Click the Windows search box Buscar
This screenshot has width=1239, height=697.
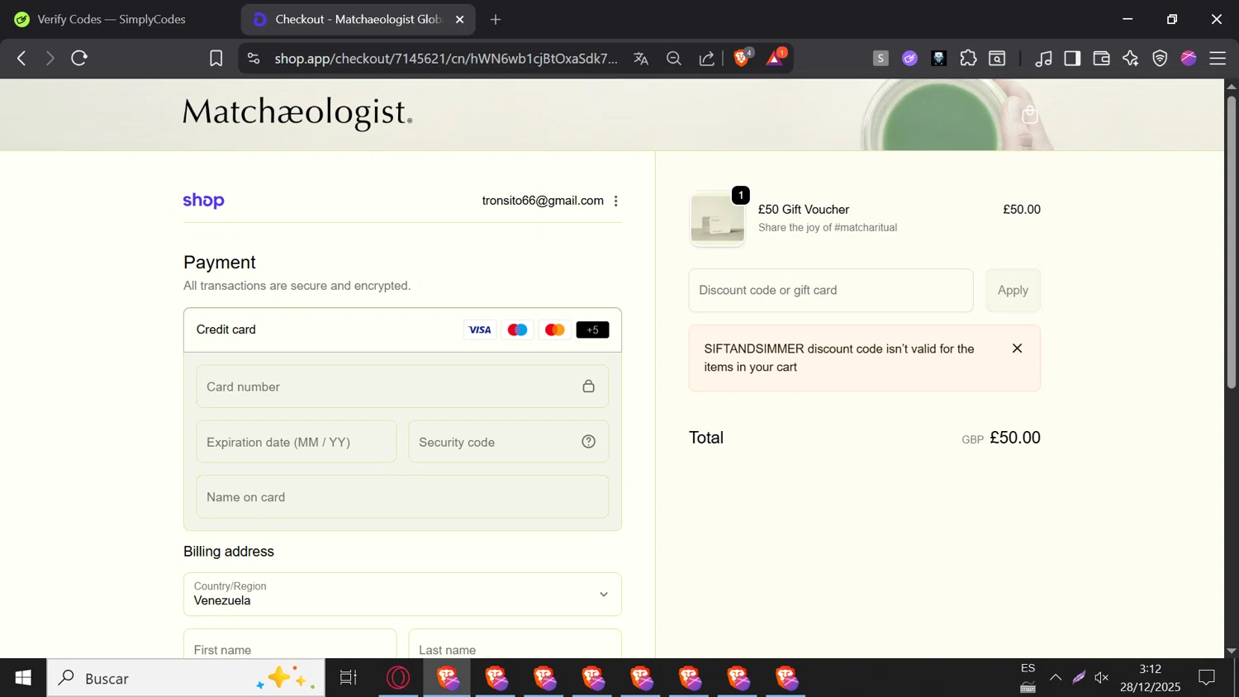click(186, 678)
